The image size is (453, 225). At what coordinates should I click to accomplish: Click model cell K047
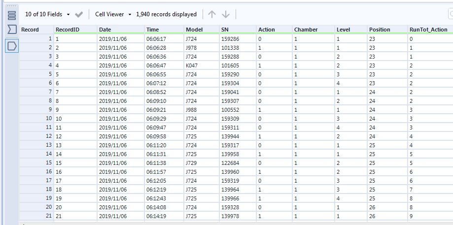tap(202, 65)
